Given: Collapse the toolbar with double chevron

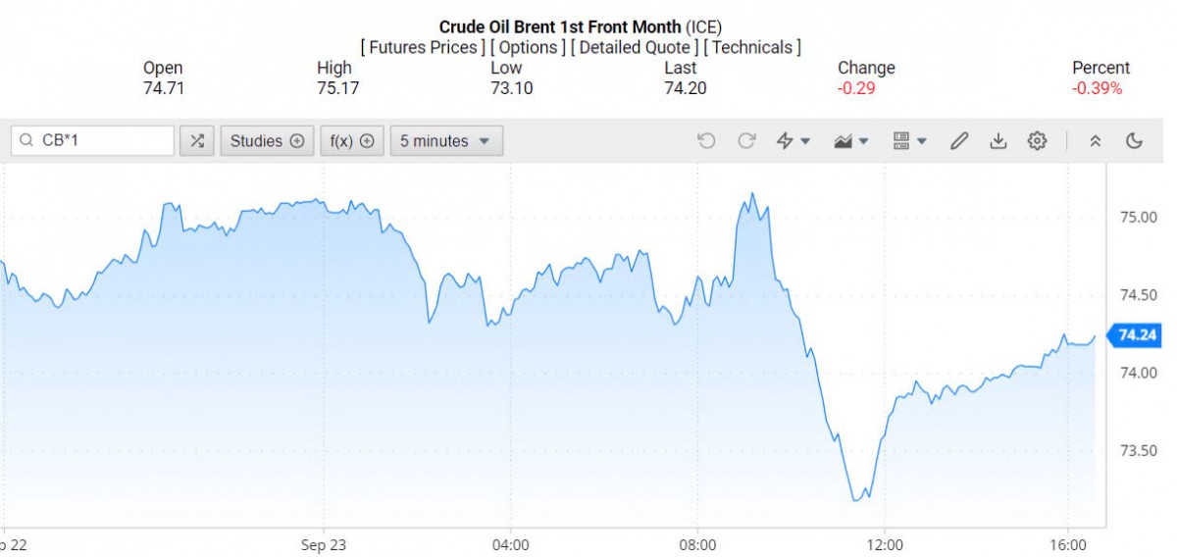Looking at the screenshot, I should (x=1096, y=141).
